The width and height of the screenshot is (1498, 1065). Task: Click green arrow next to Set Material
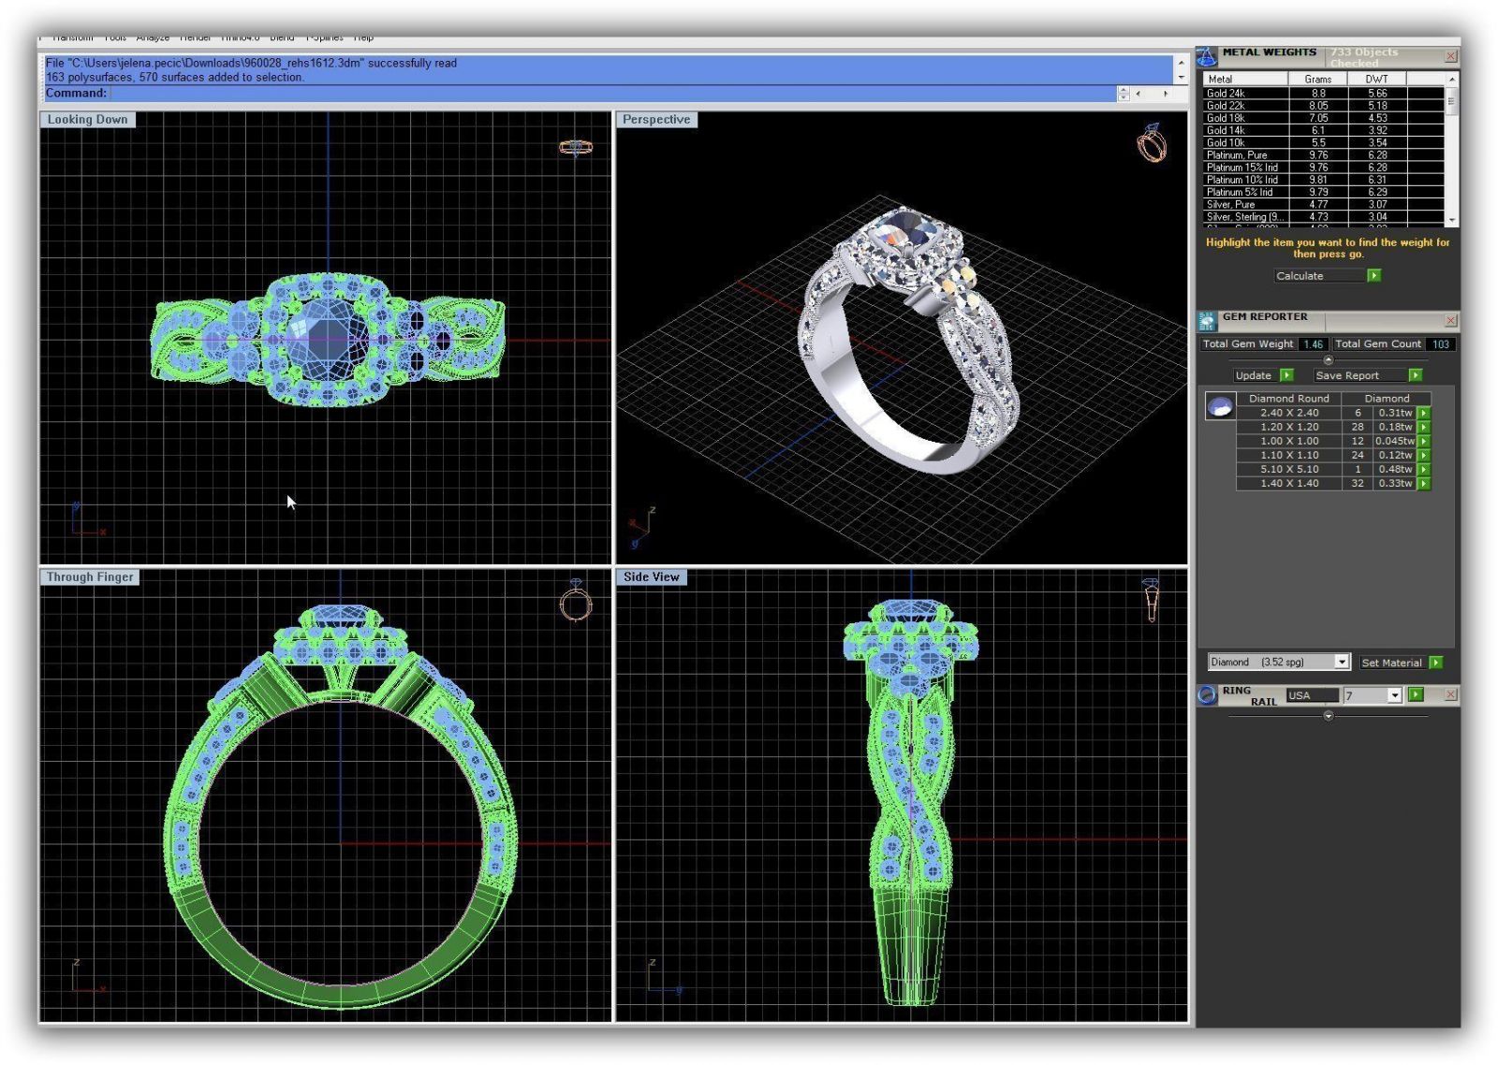pyautogui.click(x=1436, y=663)
